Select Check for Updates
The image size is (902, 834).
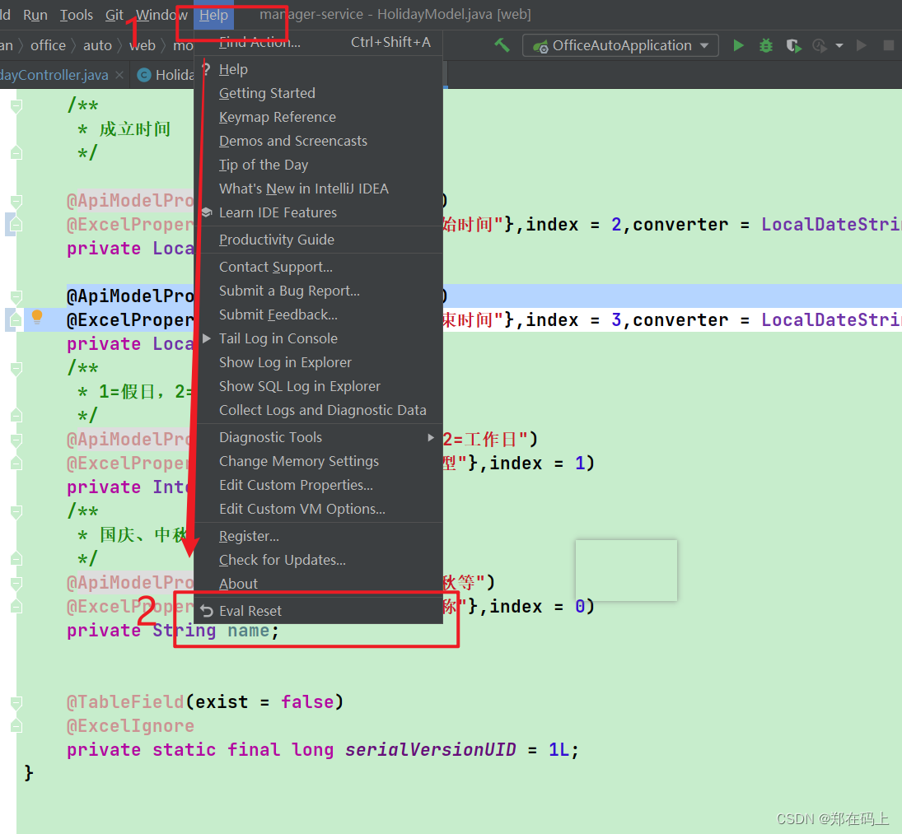click(320, 560)
